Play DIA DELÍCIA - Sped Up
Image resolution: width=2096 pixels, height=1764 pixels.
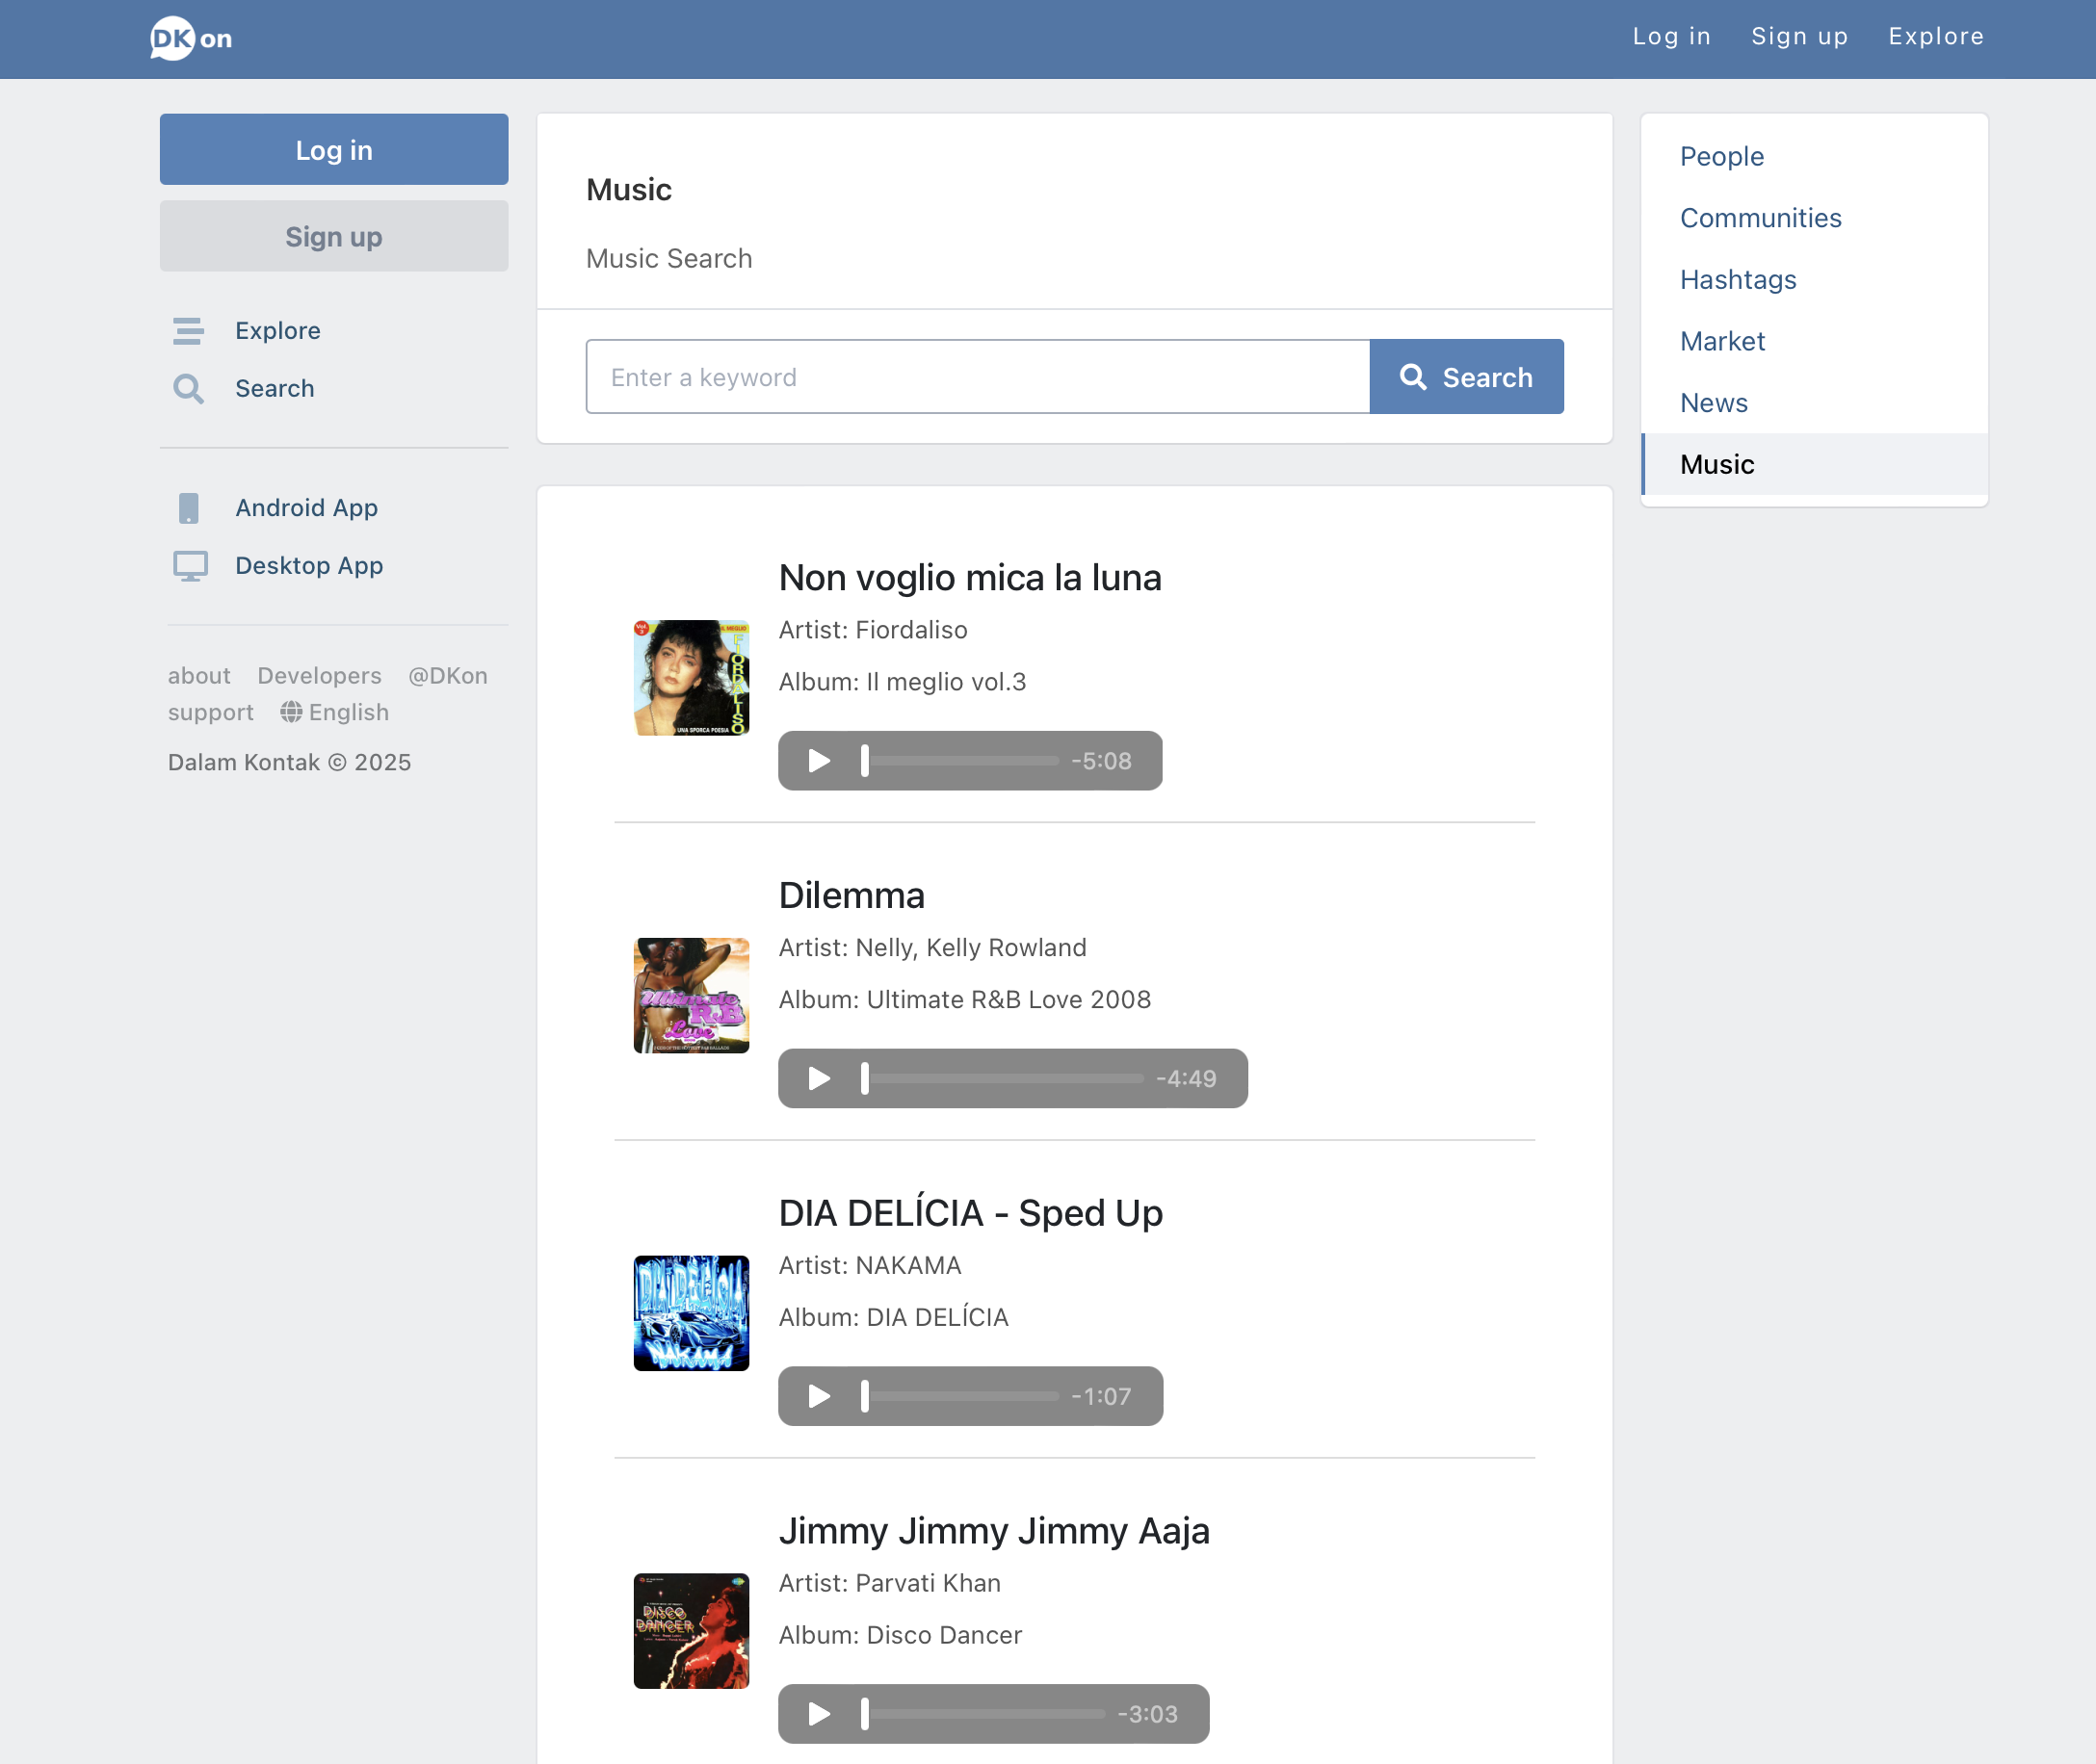(820, 1396)
